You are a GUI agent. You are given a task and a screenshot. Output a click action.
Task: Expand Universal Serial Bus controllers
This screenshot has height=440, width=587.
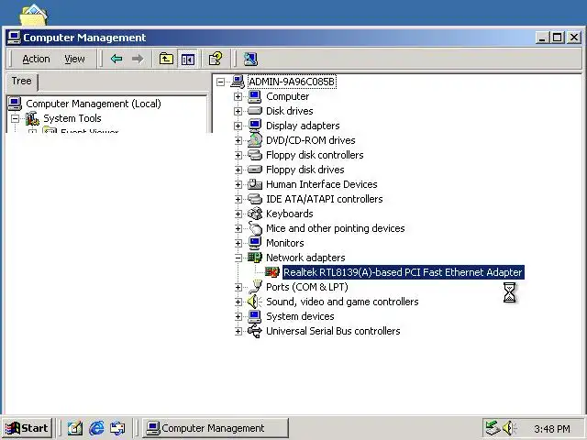click(x=238, y=331)
